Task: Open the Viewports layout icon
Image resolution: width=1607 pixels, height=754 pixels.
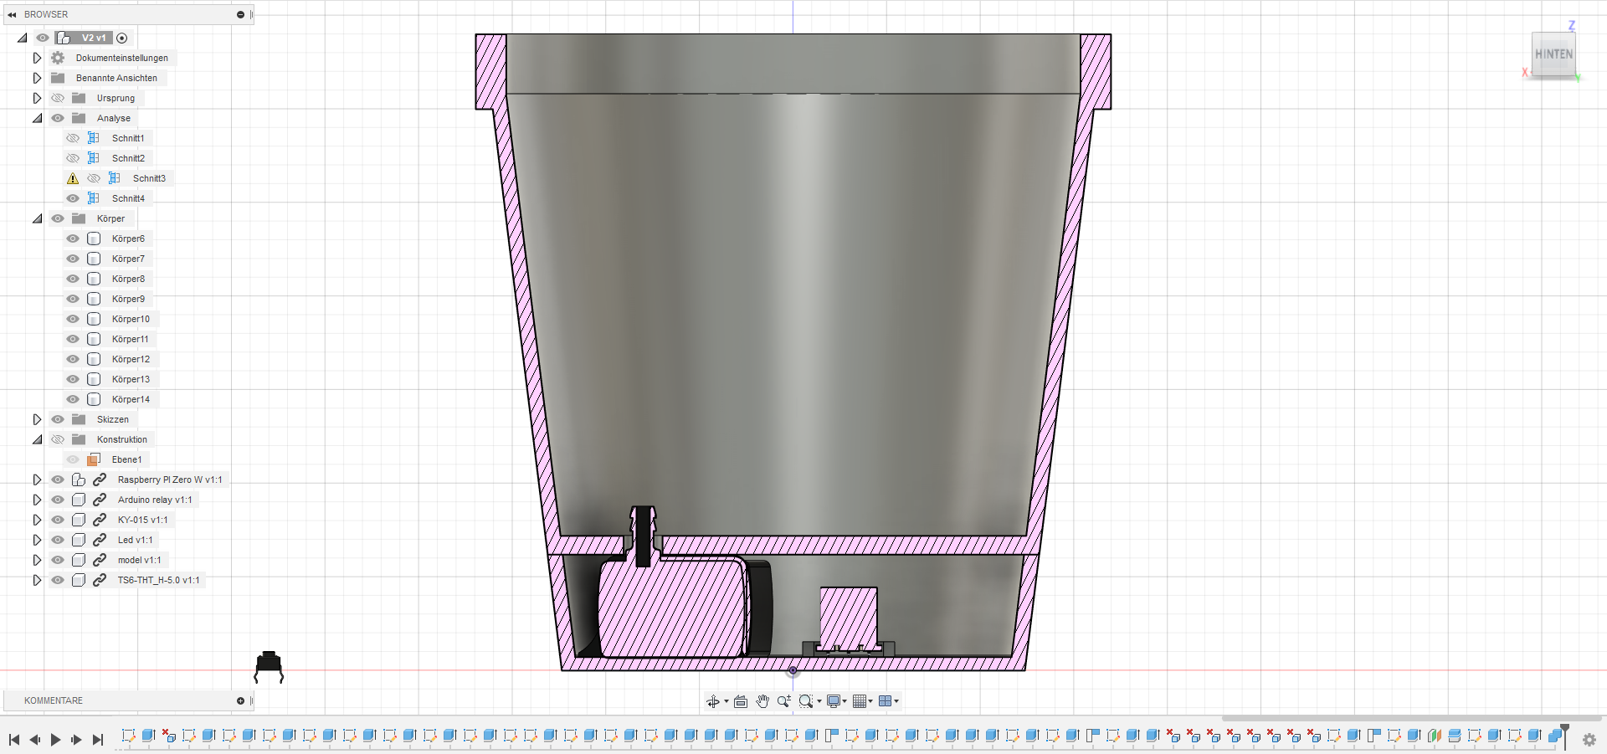Action: (886, 701)
